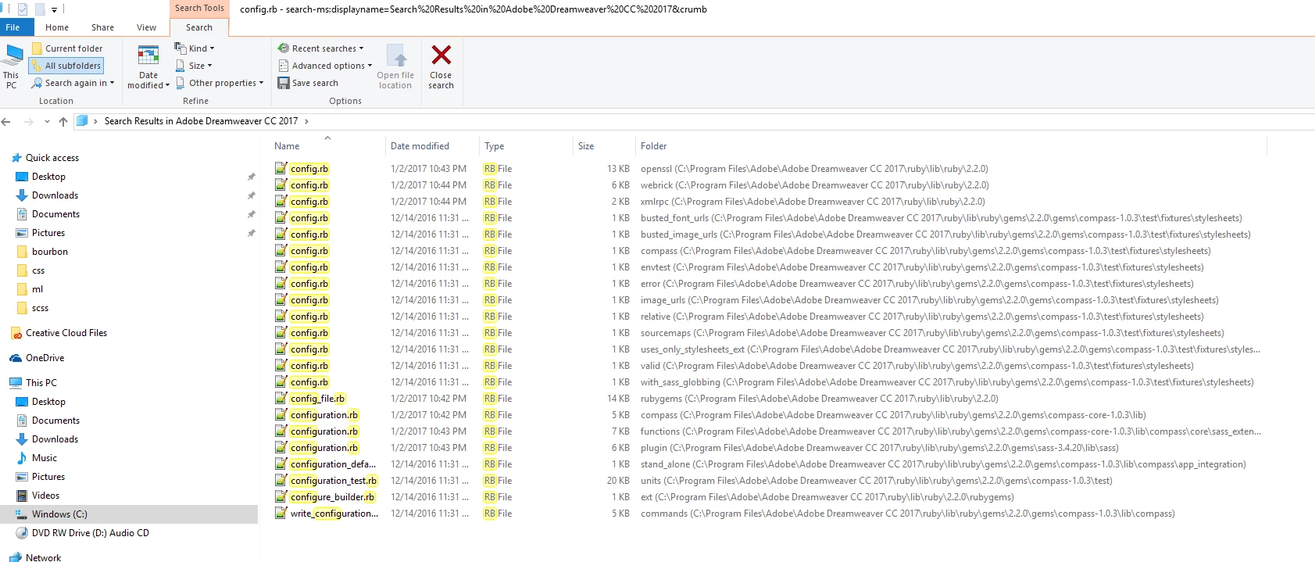1315x562 pixels.
Task: Open ml folder in navigation pane
Action: [38, 289]
